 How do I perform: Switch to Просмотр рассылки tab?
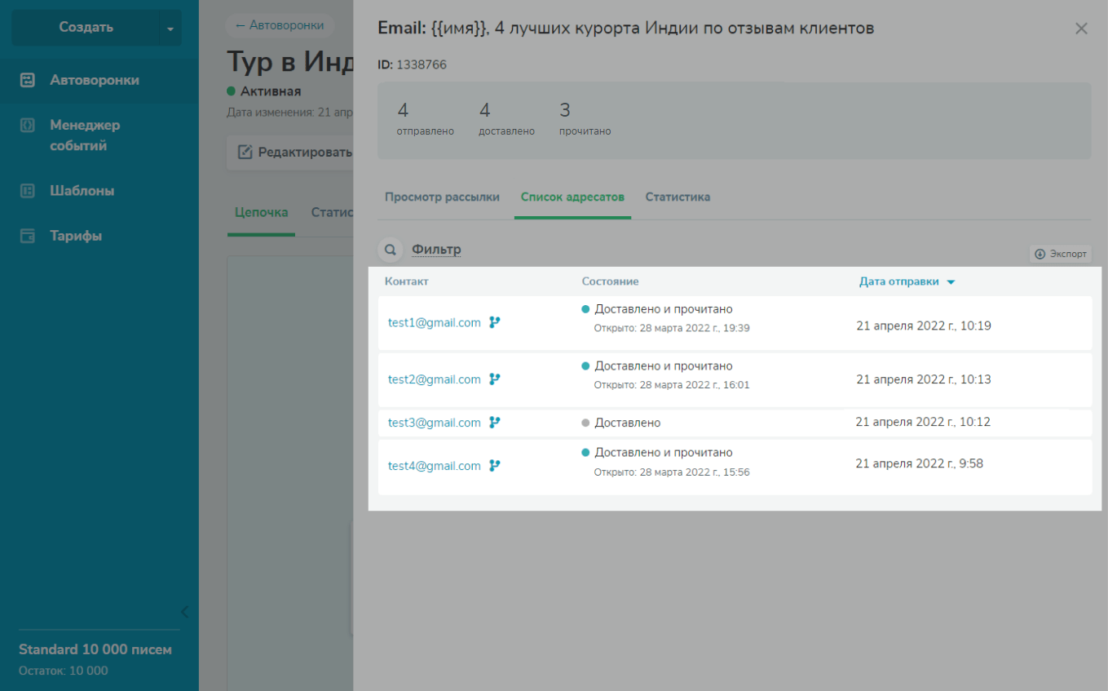pyautogui.click(x=442, y=197)
